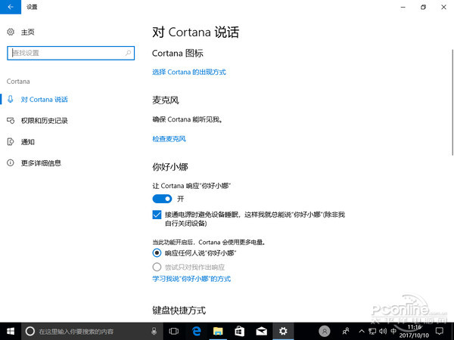Select 对 Cortana 说话 in sidebar
The width and height of the screenshot is (454, 340).
[44, 100]
